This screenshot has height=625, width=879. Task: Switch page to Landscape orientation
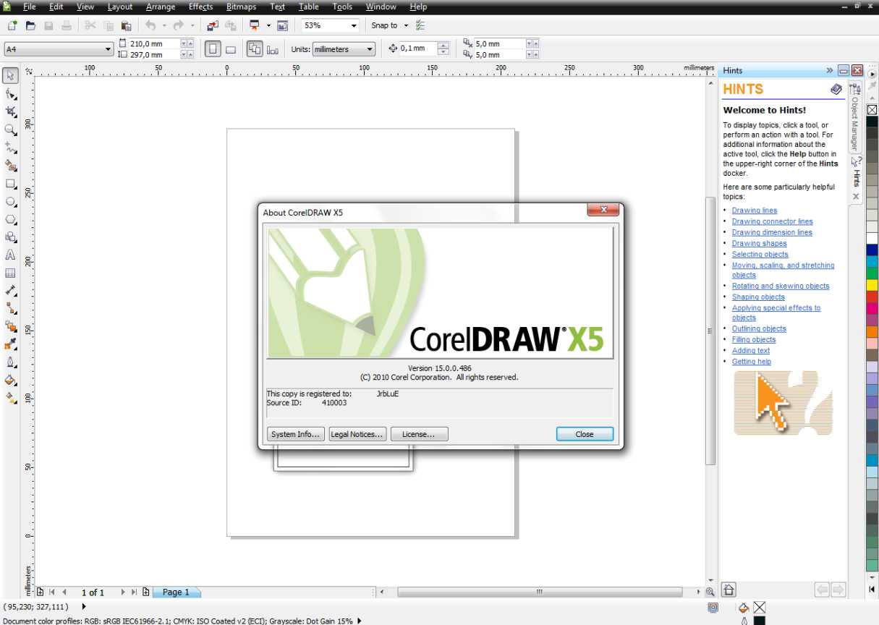[x=231, y=50]
